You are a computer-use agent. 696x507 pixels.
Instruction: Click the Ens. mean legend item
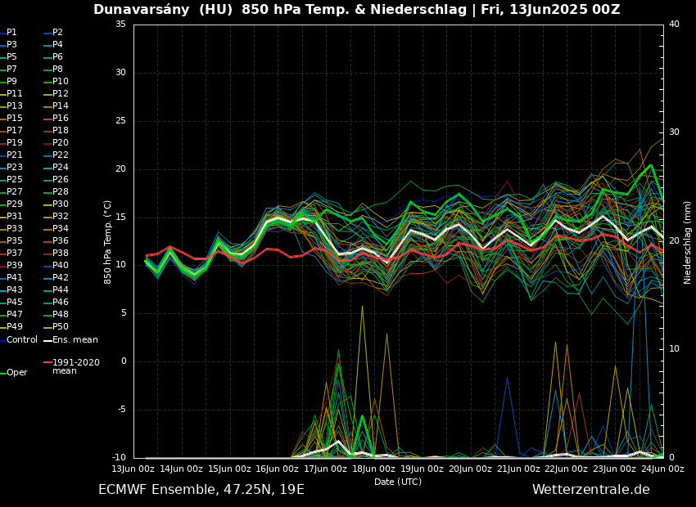pyautogui.click(x=75, y=340)
